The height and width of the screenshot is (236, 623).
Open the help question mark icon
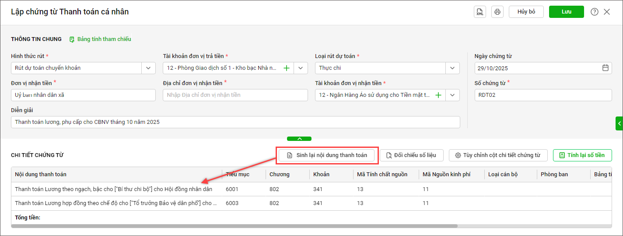point(594,12)
